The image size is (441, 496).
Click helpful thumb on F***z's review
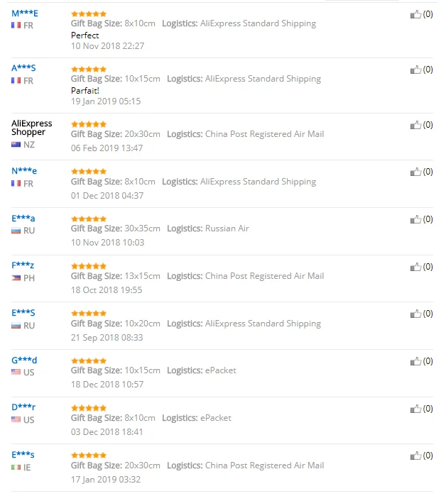(x=415, y=267)
